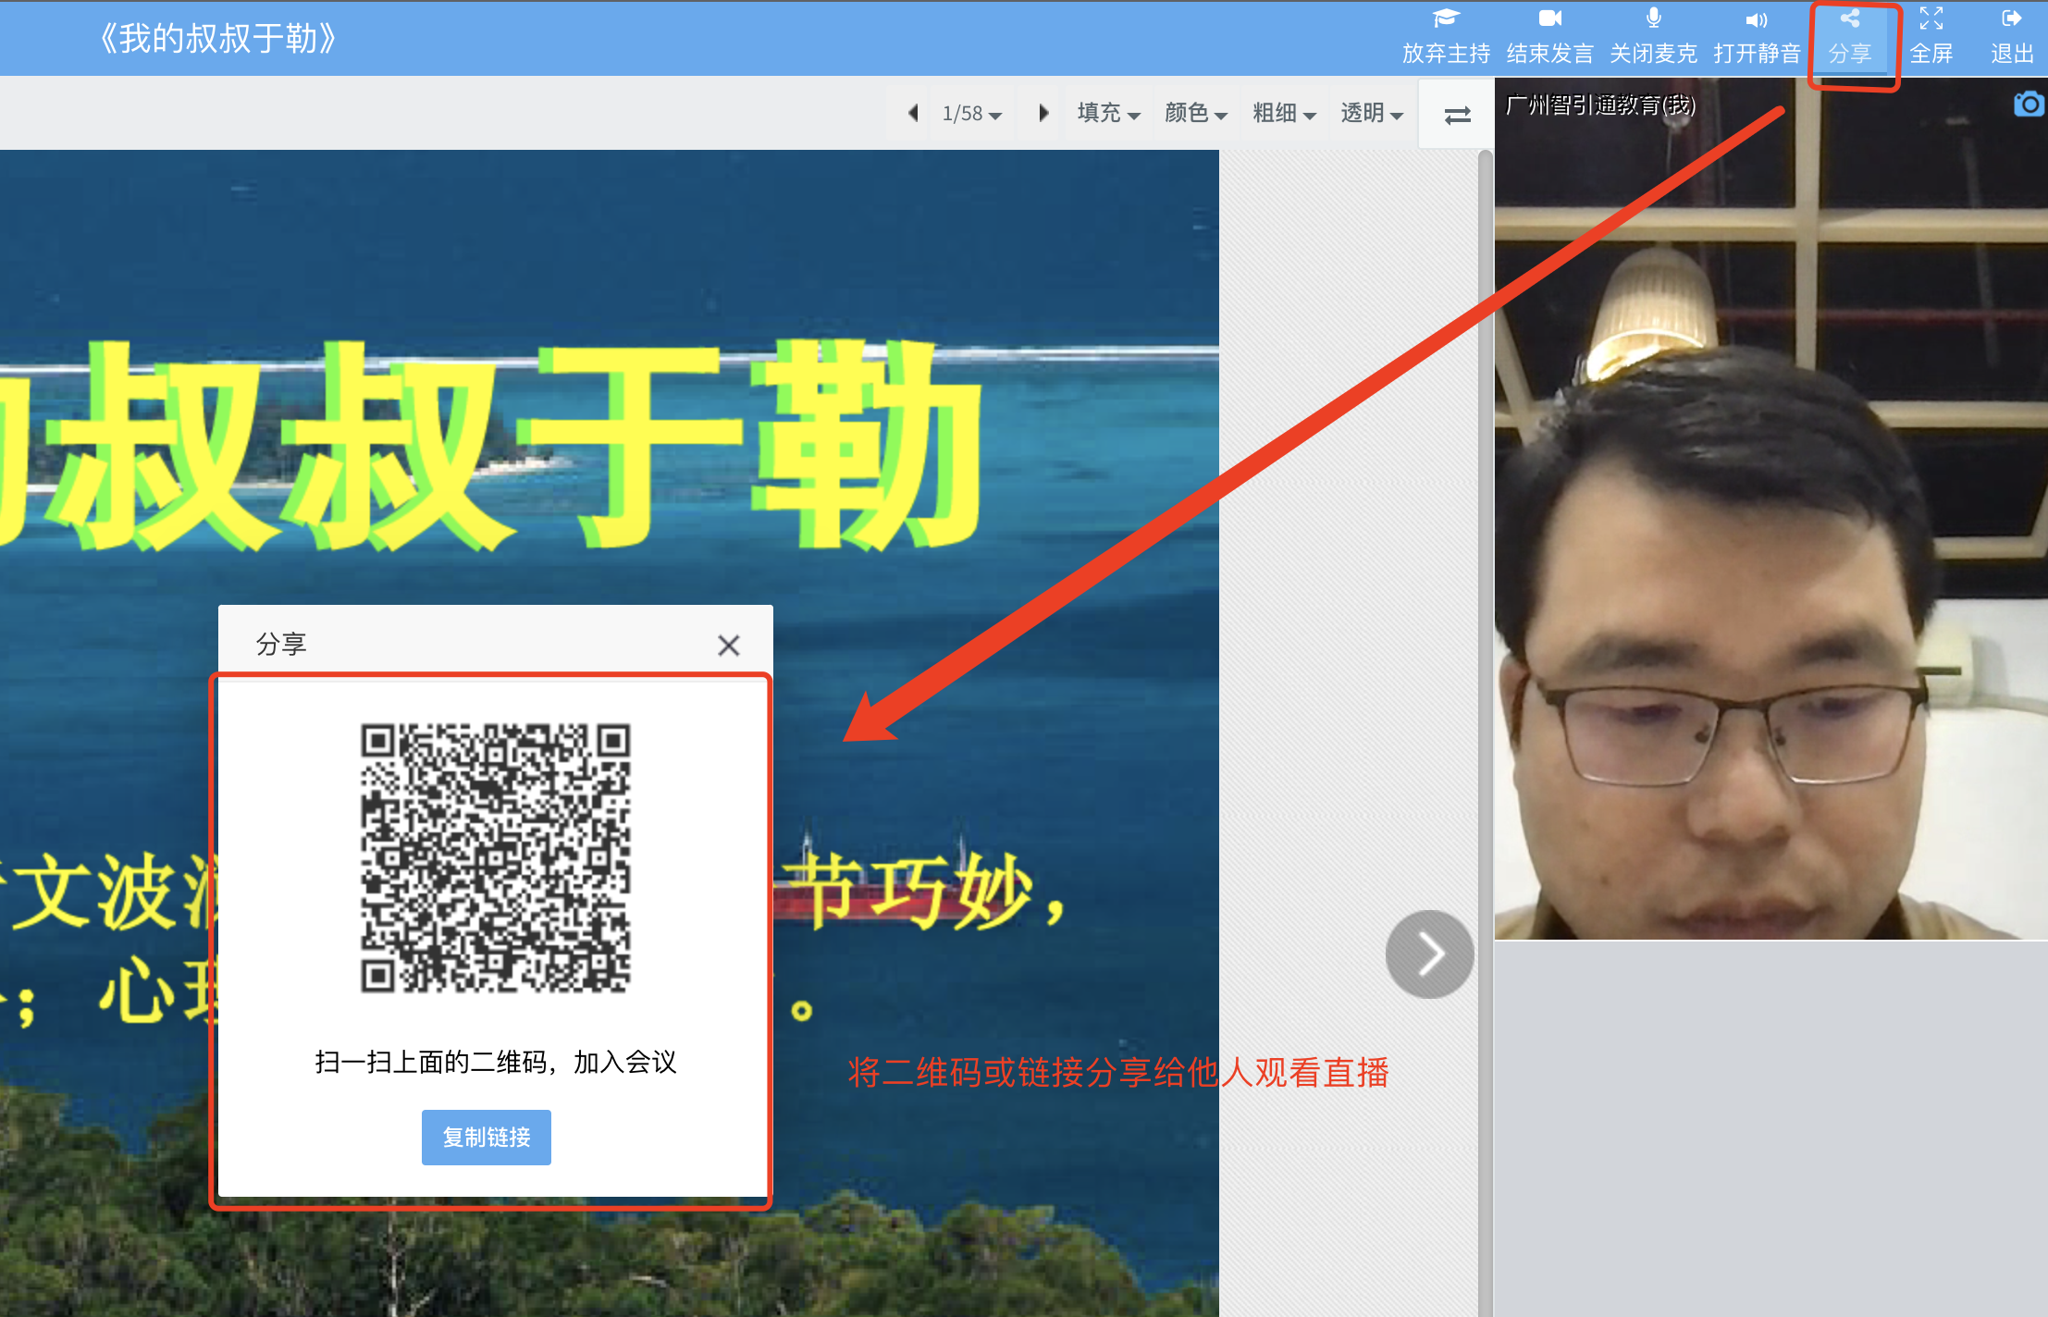
Task: Toggle the 关闭麦克 microphone button
Action: [1653, 38]
